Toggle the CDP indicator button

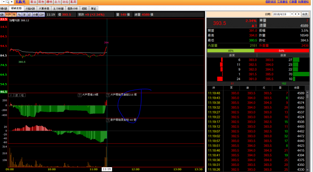pos(42,15)
